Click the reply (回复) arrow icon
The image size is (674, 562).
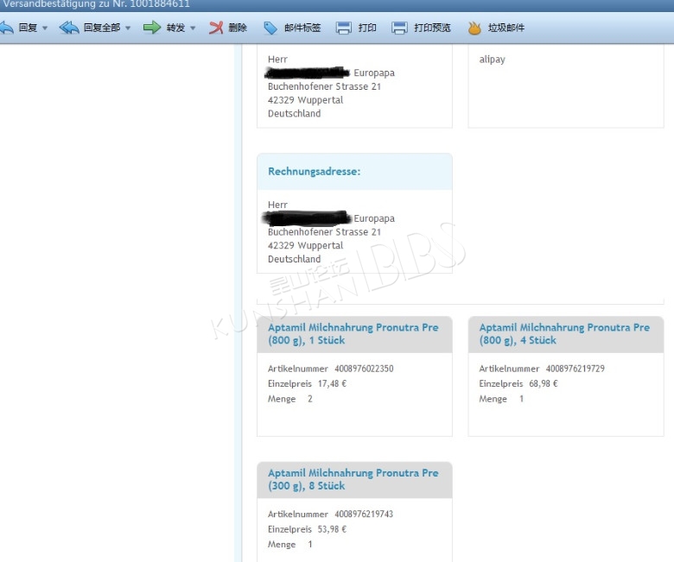tap(6, 28)
